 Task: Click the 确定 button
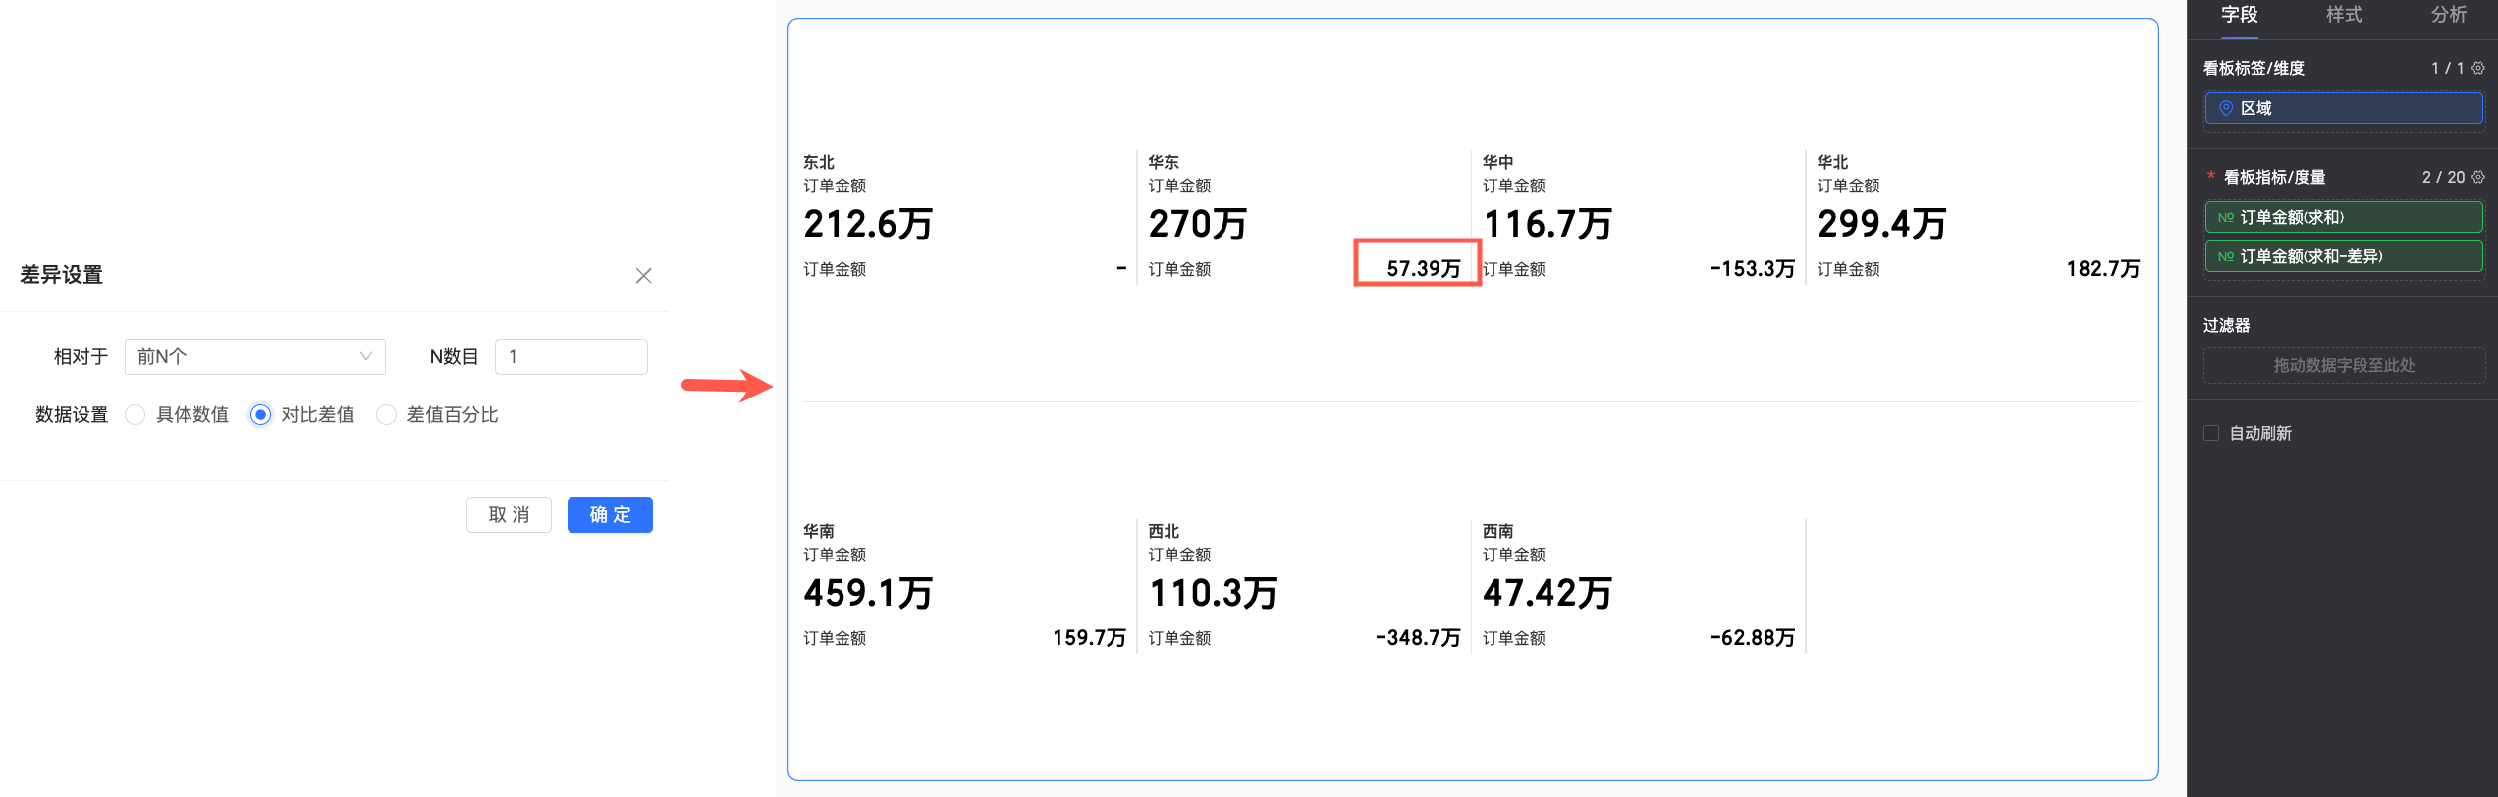click(x=610, y=514)
